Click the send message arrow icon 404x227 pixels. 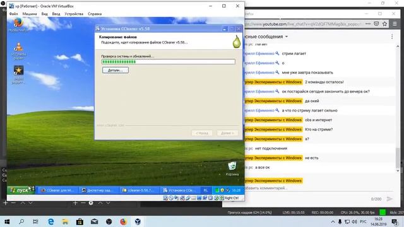tap(389, 199)
